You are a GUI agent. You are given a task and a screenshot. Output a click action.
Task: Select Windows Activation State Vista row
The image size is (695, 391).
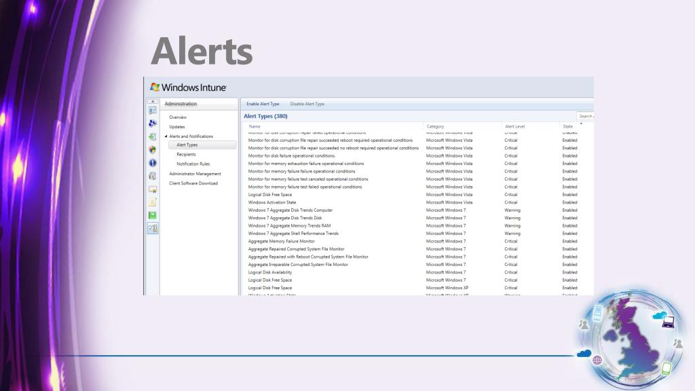point(417,202)
